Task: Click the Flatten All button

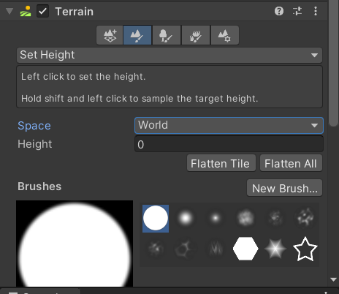Action: (291, 163)
